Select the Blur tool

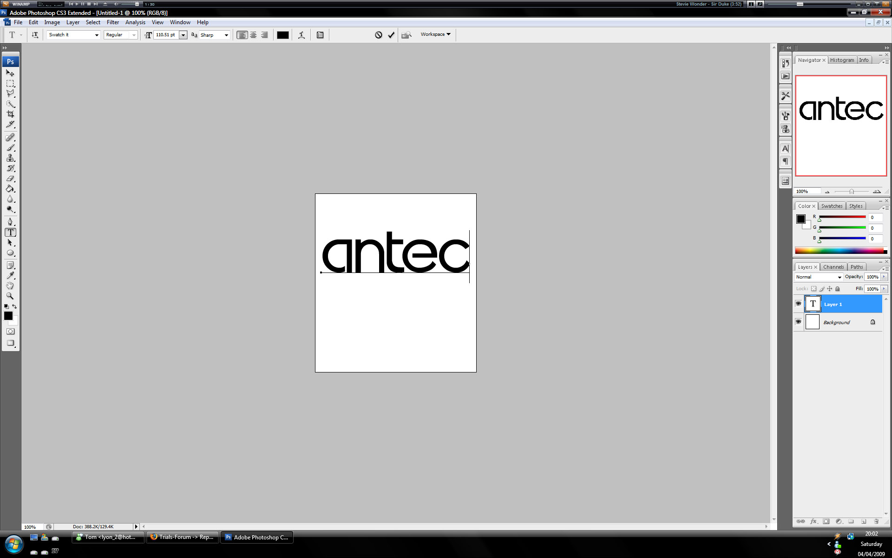click(10, 199)
